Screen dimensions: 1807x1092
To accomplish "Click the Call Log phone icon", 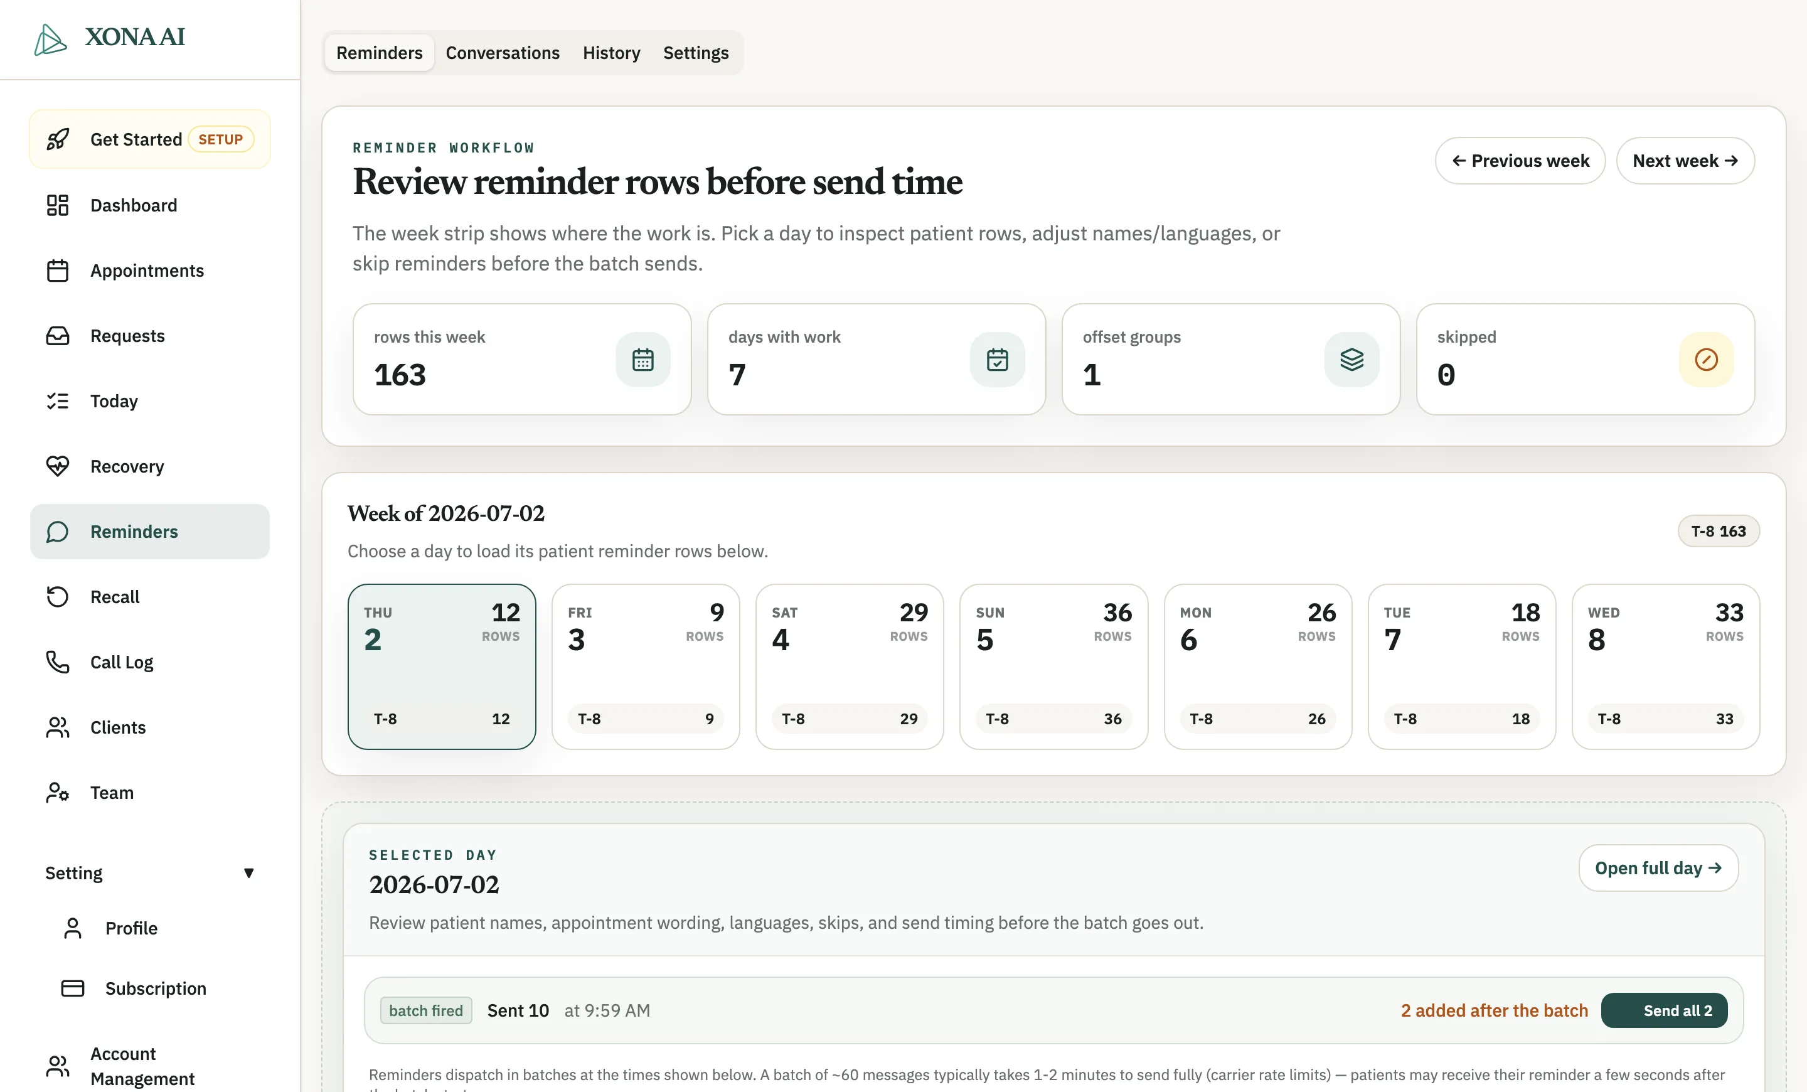I will pyautogui.click(x=57, y=662).
